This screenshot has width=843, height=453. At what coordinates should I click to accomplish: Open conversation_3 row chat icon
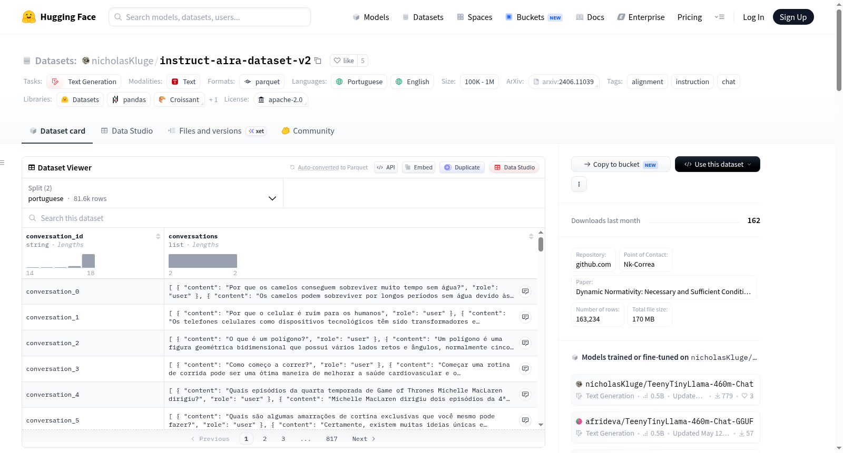[x=525, y=368]
